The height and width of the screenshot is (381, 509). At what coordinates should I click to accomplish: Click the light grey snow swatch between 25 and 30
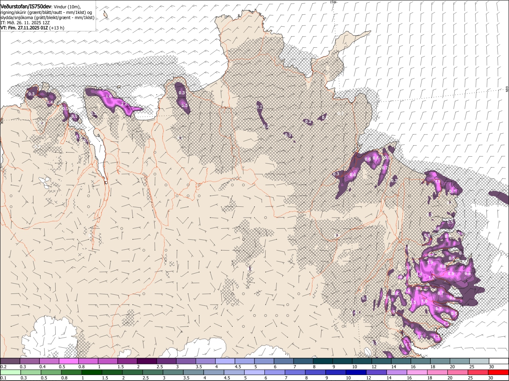coord(479,361)
